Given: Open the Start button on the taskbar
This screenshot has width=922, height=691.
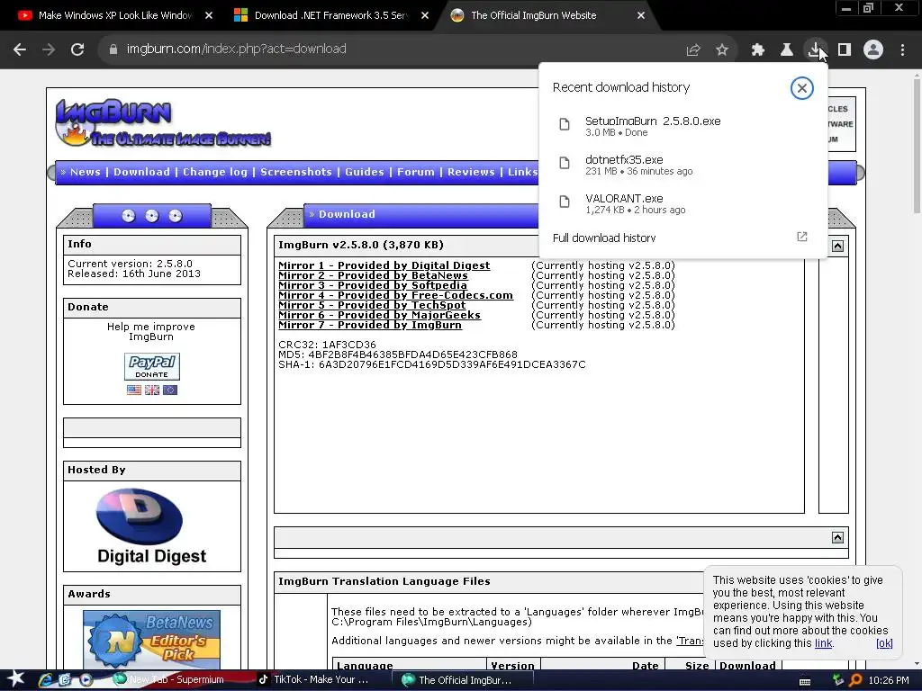Looking at the screenshot, I should pos(14,680).
